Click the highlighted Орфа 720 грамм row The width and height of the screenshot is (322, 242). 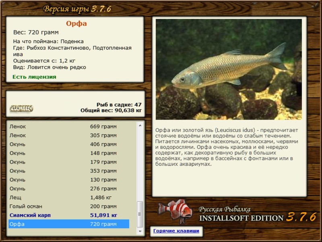[68, 224]
